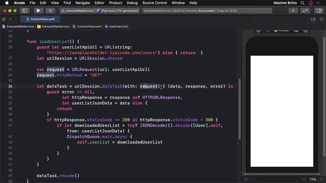
Task: Click func loadUserList() declaration
Action: pyautogui.click(x=53, y=42)
